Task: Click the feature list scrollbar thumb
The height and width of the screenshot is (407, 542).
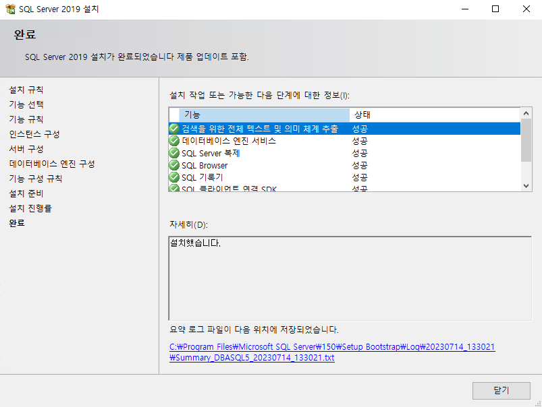Action: tap(526, 140)
